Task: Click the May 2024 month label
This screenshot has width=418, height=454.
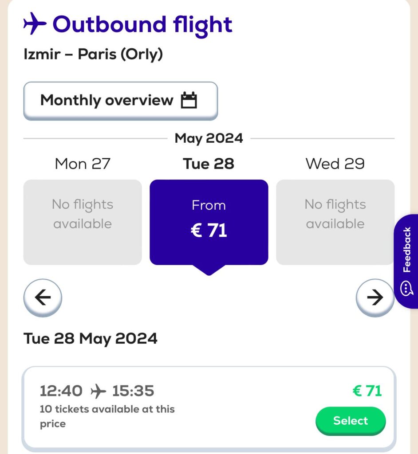Action: (209, 138)
